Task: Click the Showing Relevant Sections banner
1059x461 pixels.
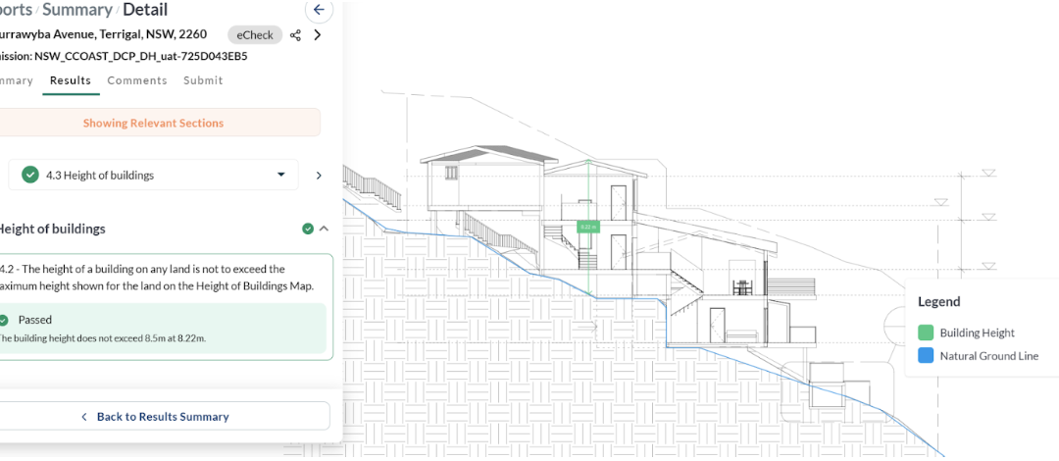Action: 153,123
